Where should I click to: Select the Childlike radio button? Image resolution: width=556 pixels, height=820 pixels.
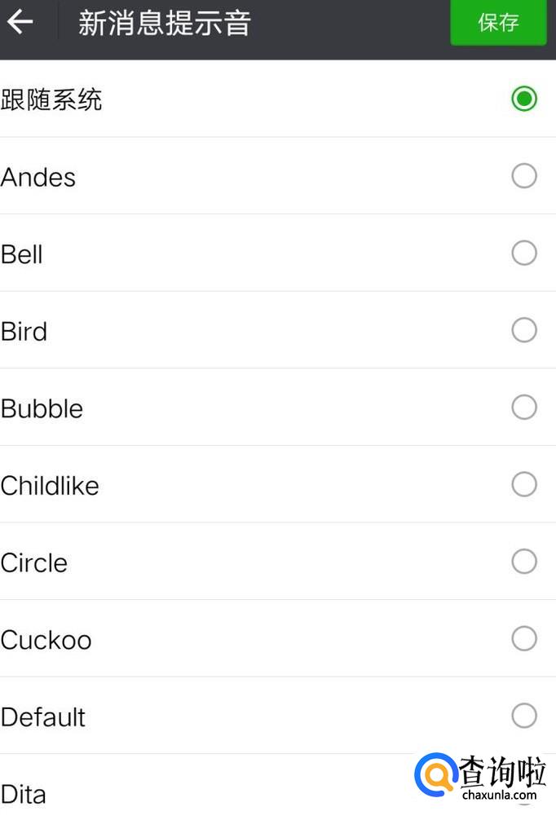point(524,485)
